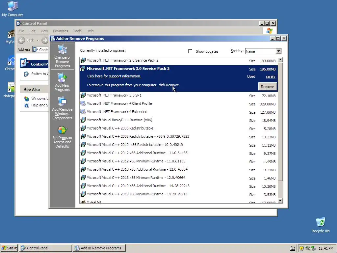Click the program list scrollbar down arrow

point(280,201)
